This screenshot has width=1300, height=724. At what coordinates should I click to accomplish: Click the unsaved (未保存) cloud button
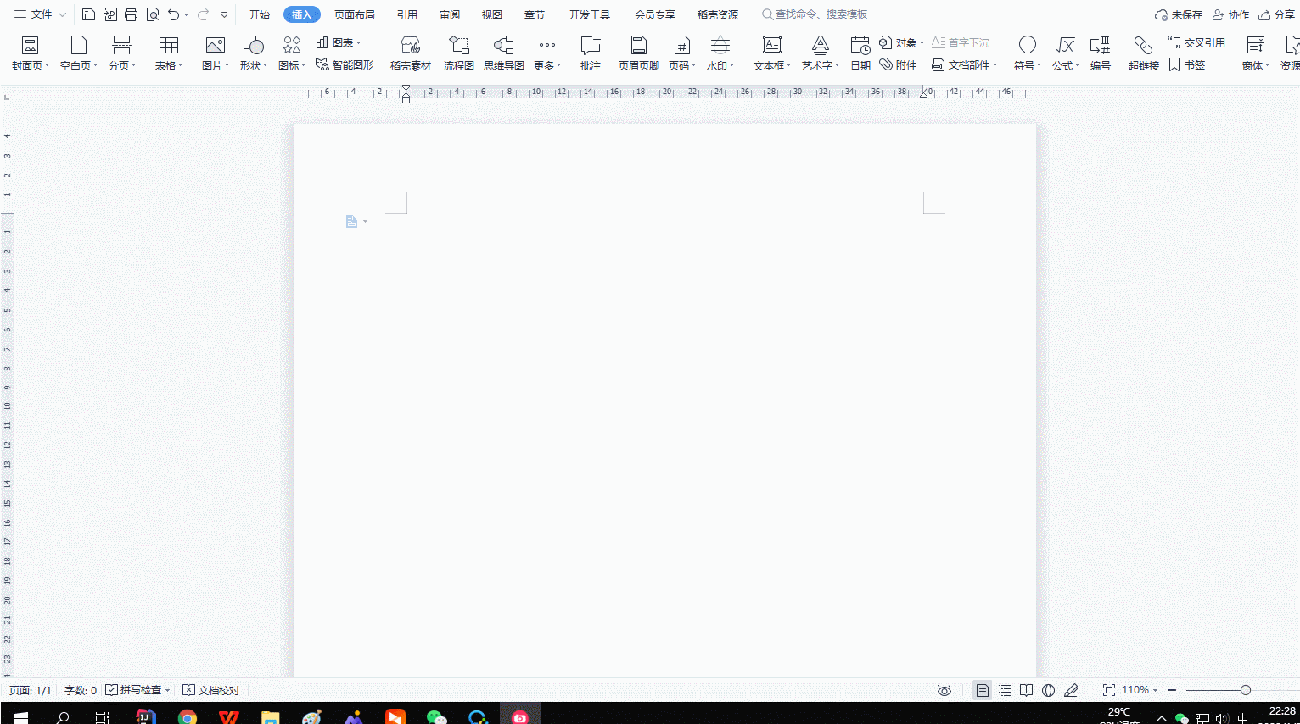(1178, 14)
